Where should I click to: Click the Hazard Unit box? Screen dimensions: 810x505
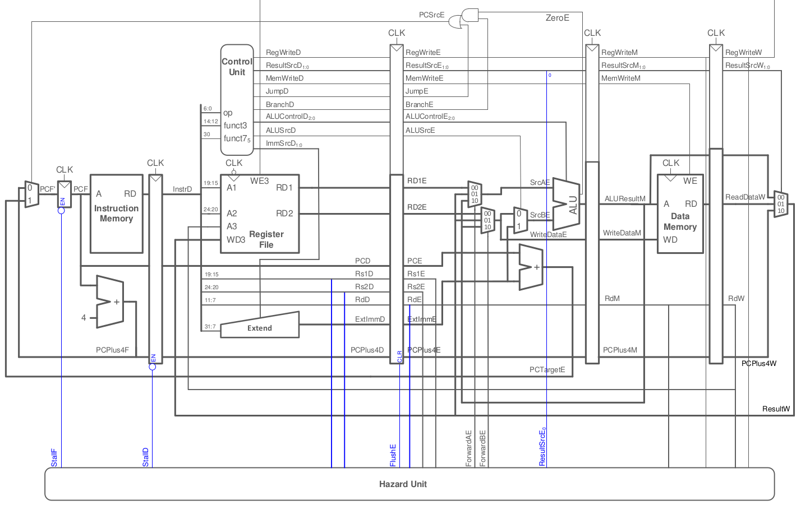click(409, 484)
